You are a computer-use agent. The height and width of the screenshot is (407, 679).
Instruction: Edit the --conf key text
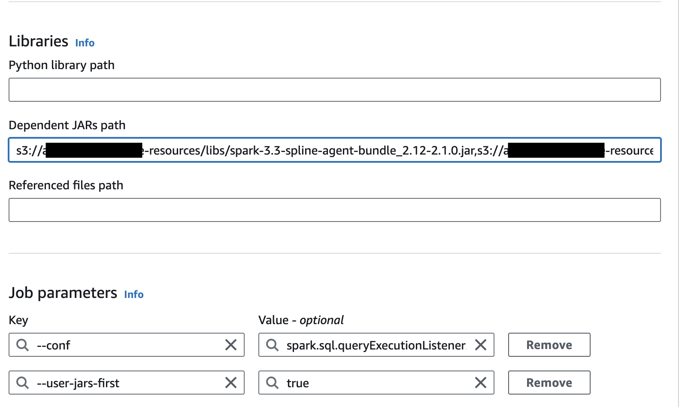tap(54, 345)
